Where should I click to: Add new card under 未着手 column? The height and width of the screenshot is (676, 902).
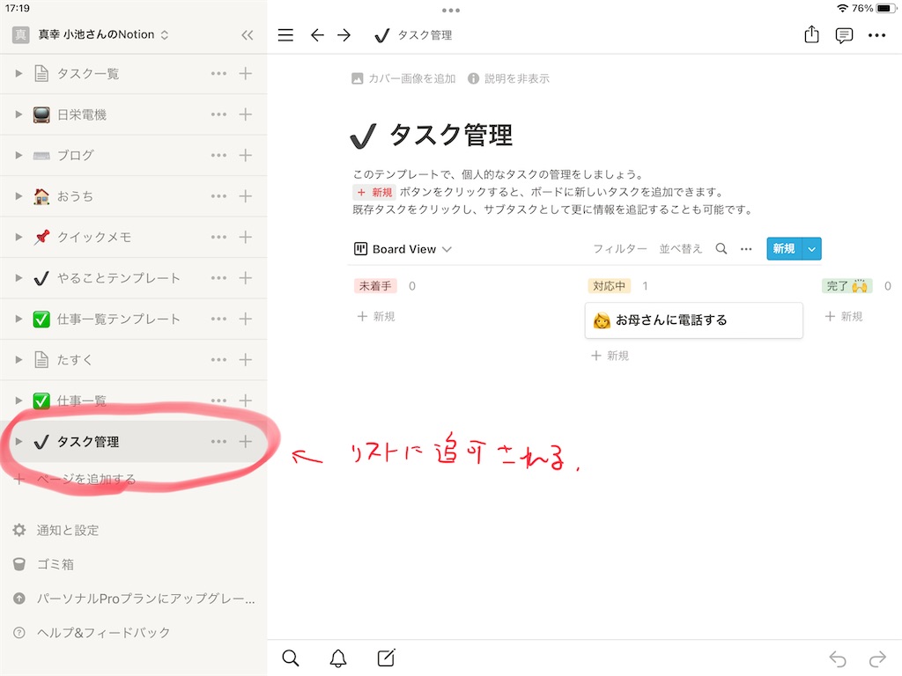376,317
